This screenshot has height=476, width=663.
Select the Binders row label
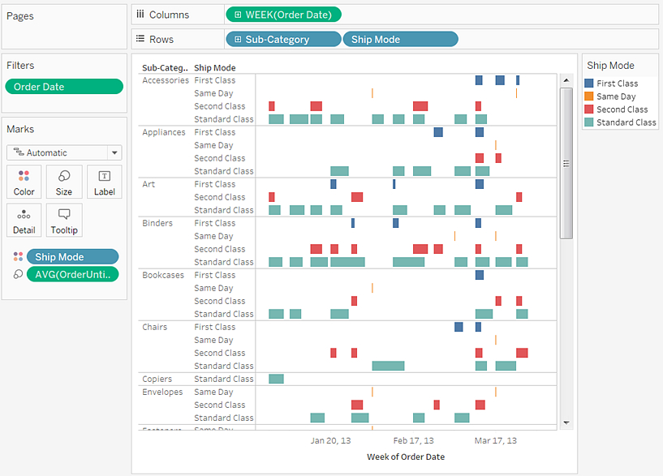[157, 223]
